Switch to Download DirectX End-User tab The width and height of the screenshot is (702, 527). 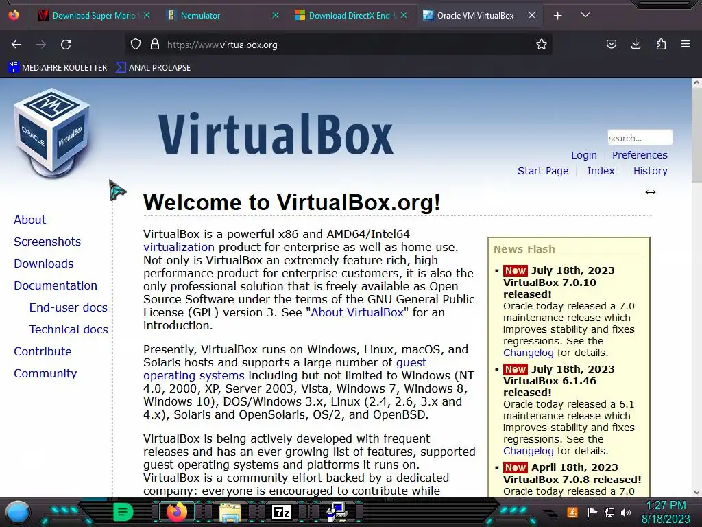tap(351, 16)
